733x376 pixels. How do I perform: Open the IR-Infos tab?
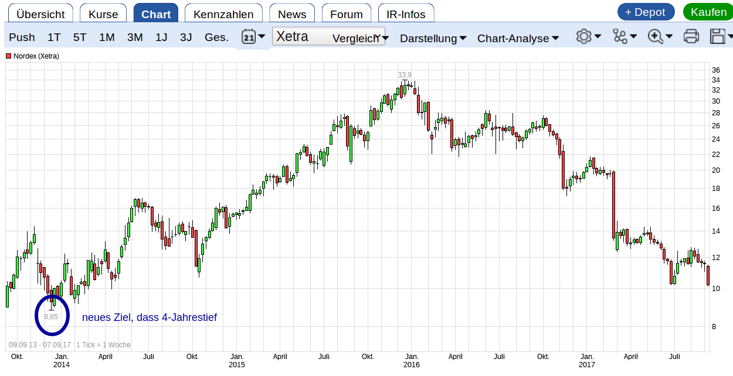tap(406, 13)
